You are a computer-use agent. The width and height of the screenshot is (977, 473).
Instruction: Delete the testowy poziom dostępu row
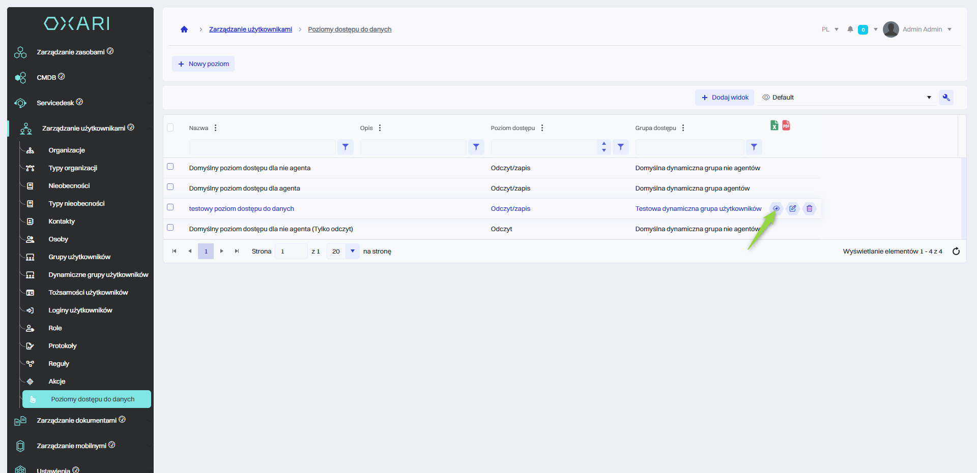pyautogui.click(x=809, y=208)
